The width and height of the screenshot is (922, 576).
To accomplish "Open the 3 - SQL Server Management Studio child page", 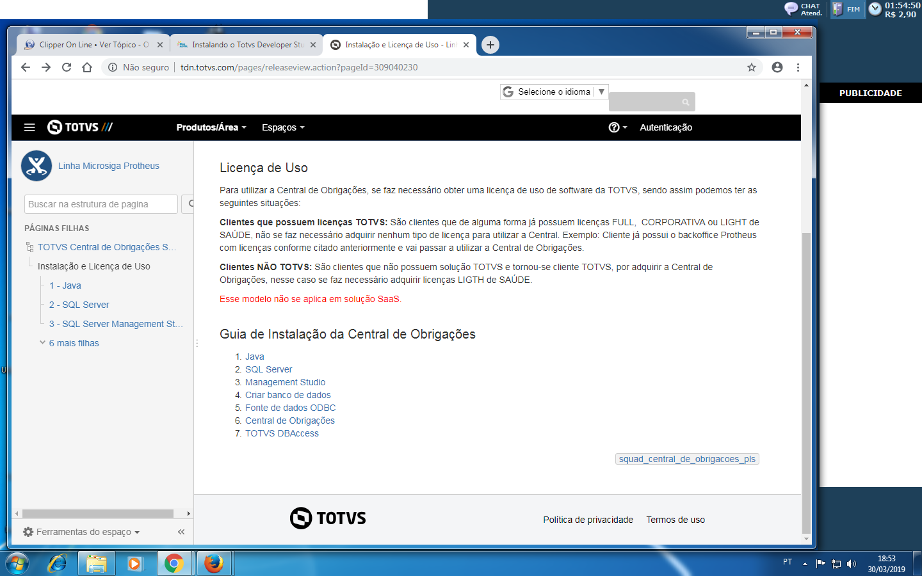I will [116, 324].
